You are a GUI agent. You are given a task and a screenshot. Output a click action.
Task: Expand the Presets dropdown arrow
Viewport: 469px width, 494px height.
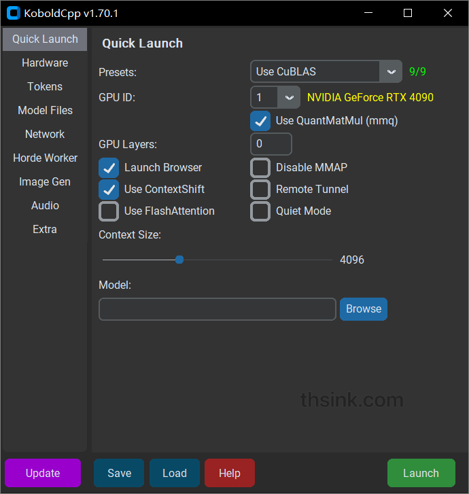391,72
